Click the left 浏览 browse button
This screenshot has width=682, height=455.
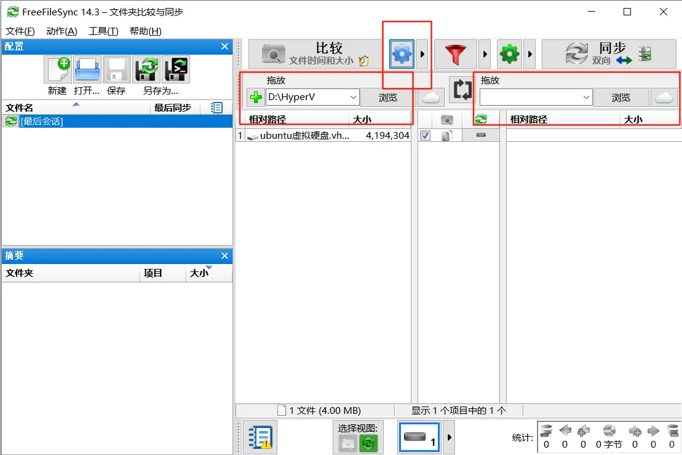click(387, 97)
